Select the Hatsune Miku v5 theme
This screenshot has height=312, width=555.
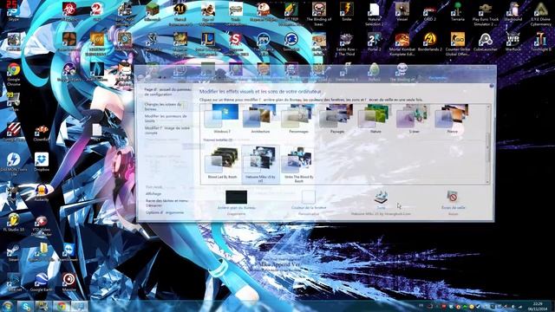pyautogui.click(x=260, y=164)
